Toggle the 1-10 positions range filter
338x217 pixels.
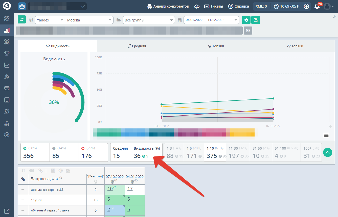click(215, 152)
